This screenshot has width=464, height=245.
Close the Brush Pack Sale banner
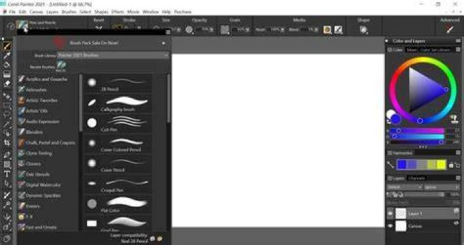[164, 43]
